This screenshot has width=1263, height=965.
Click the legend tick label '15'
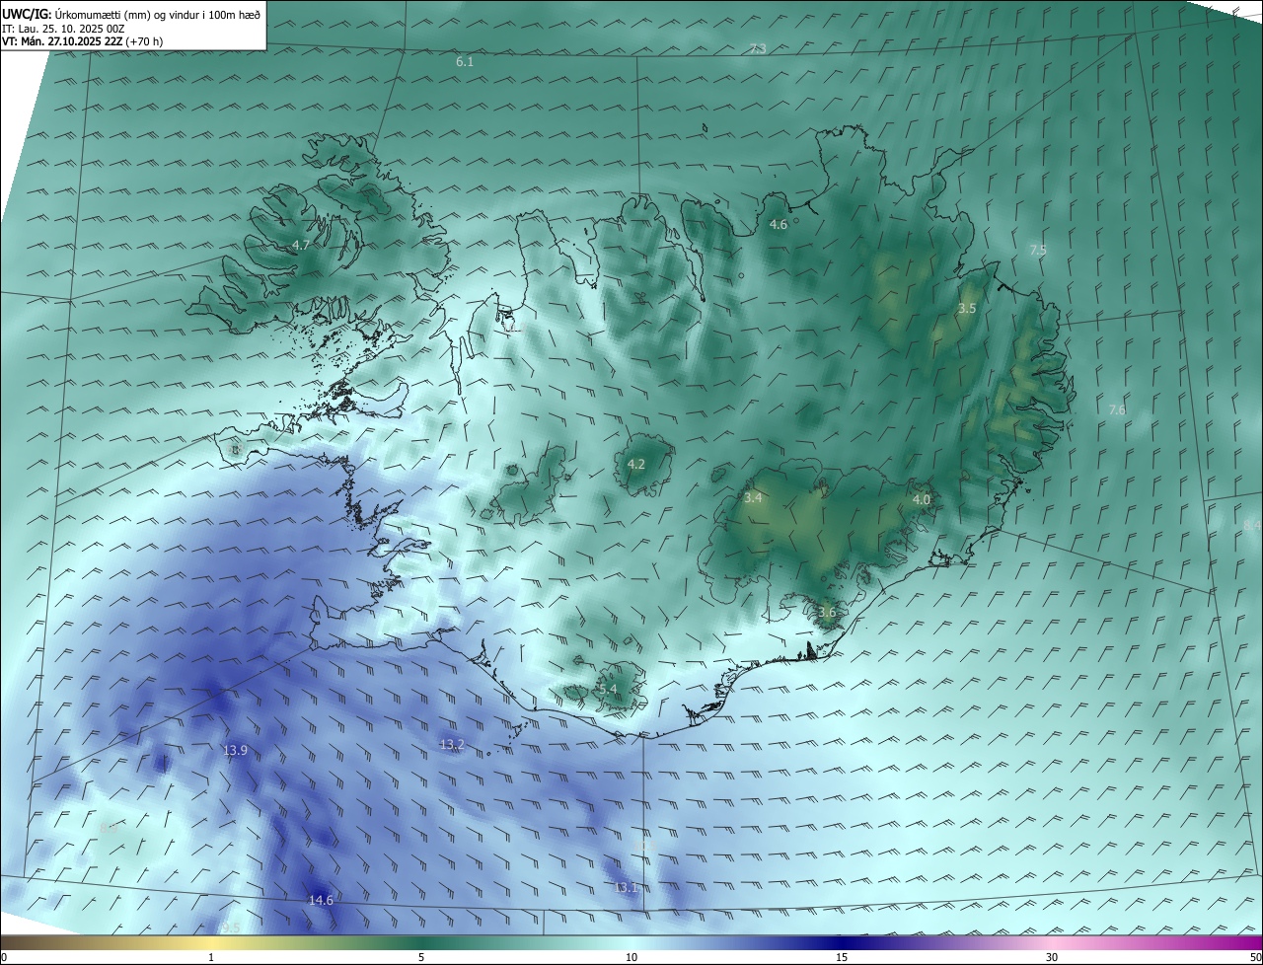pyautogui.click(x=842, y=957)
